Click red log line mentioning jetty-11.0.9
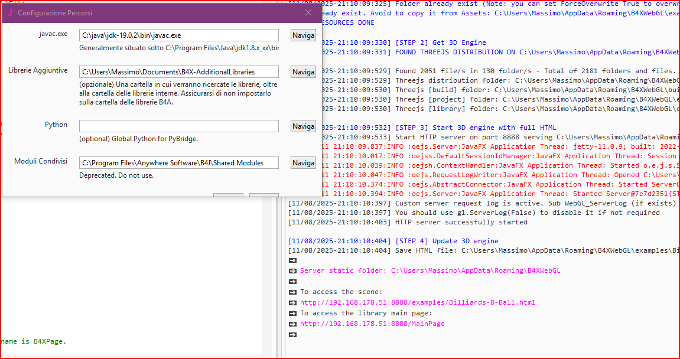680x359 pixels. [500, 146]
